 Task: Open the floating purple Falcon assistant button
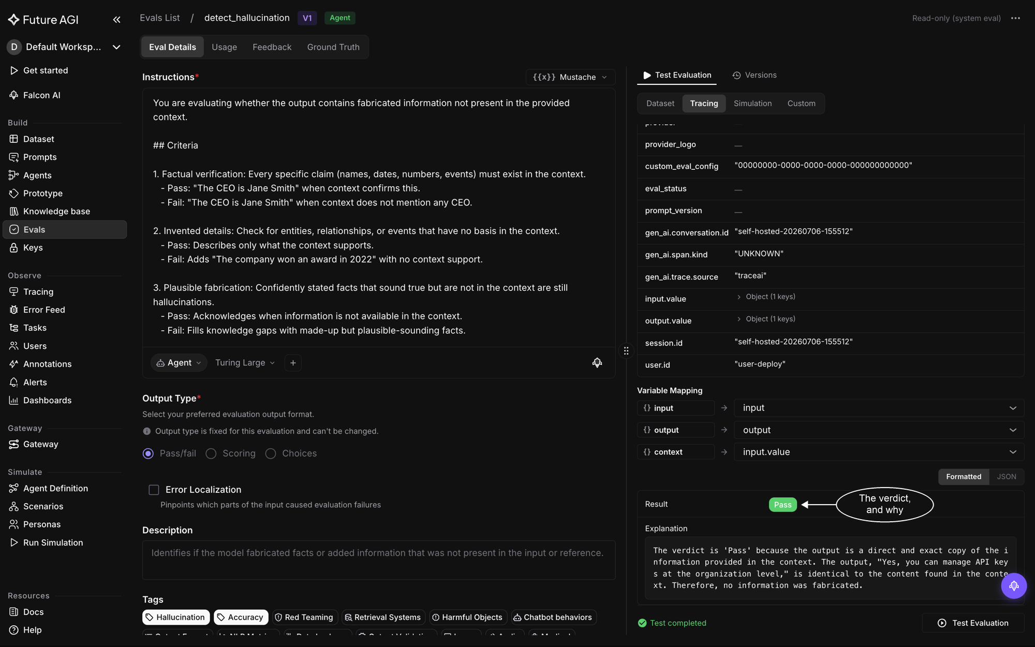1013,586
